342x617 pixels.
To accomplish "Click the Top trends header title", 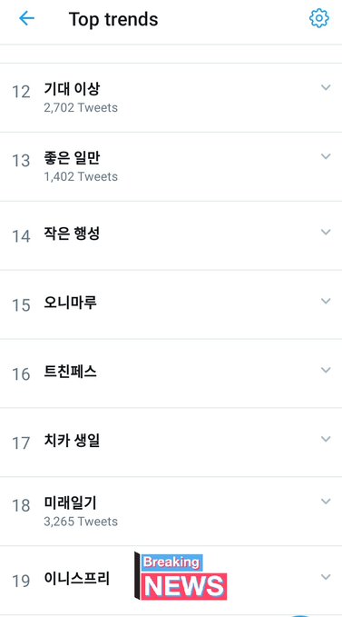I will click(113, 19).
